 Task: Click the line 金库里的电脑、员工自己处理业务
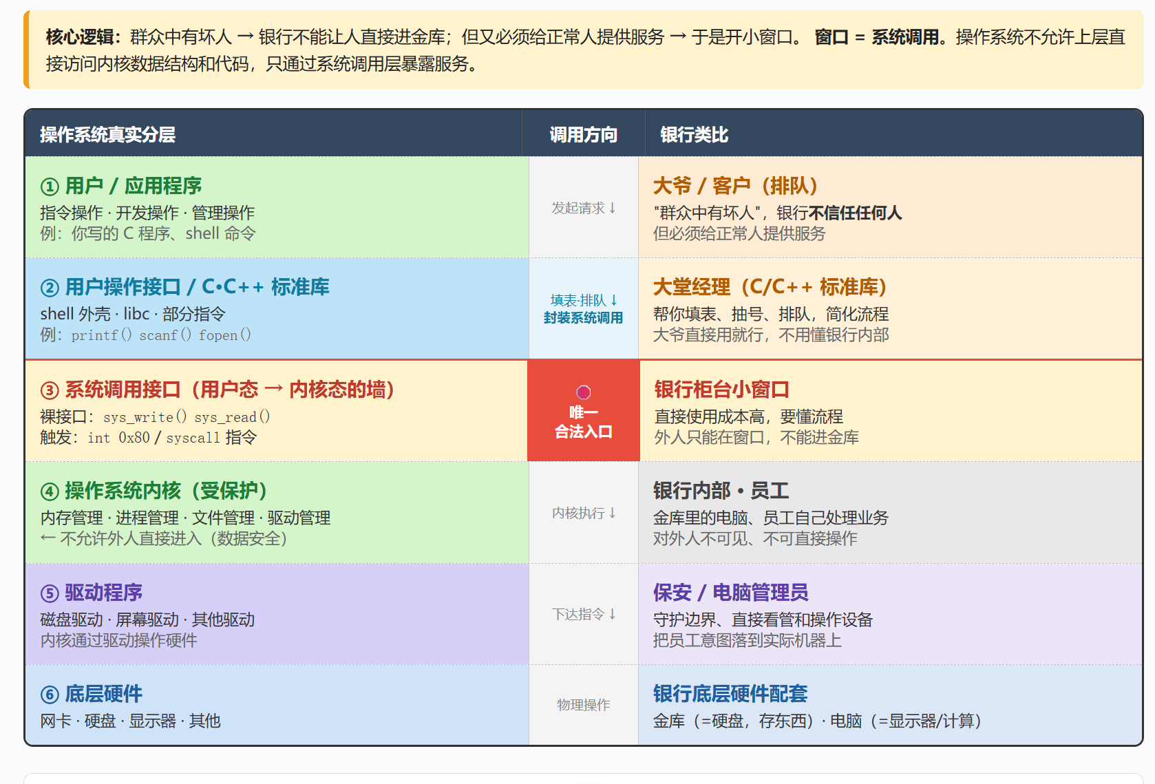(771, 518)
